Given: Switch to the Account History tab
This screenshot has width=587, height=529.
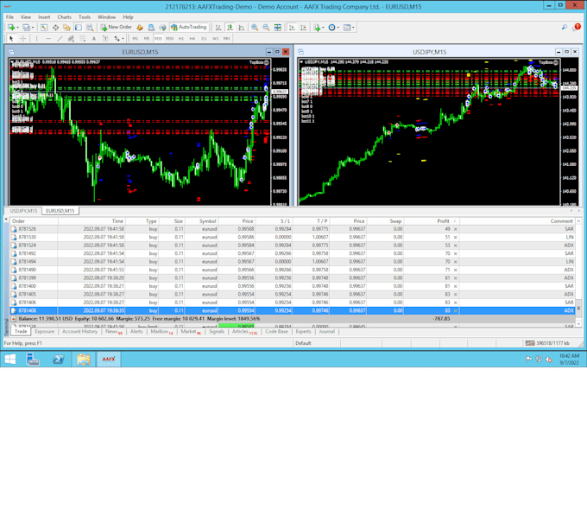Looking at the screenshot, I should click(x=79, y=331).
